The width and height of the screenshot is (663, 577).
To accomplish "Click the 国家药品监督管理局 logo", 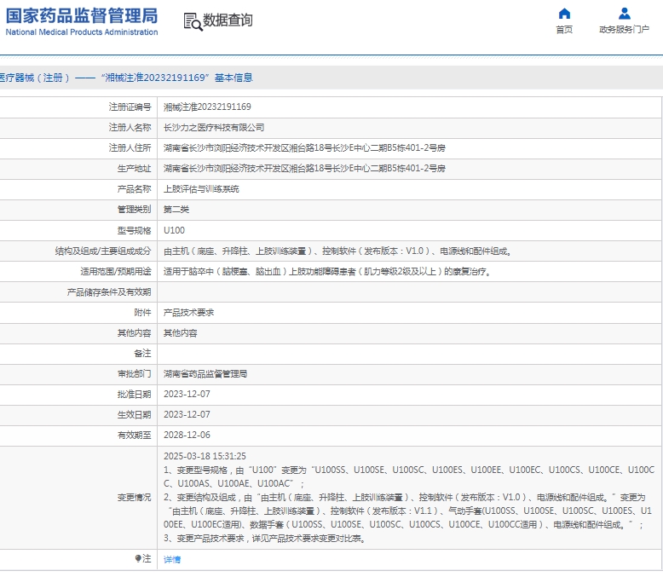I will [82, 21].
